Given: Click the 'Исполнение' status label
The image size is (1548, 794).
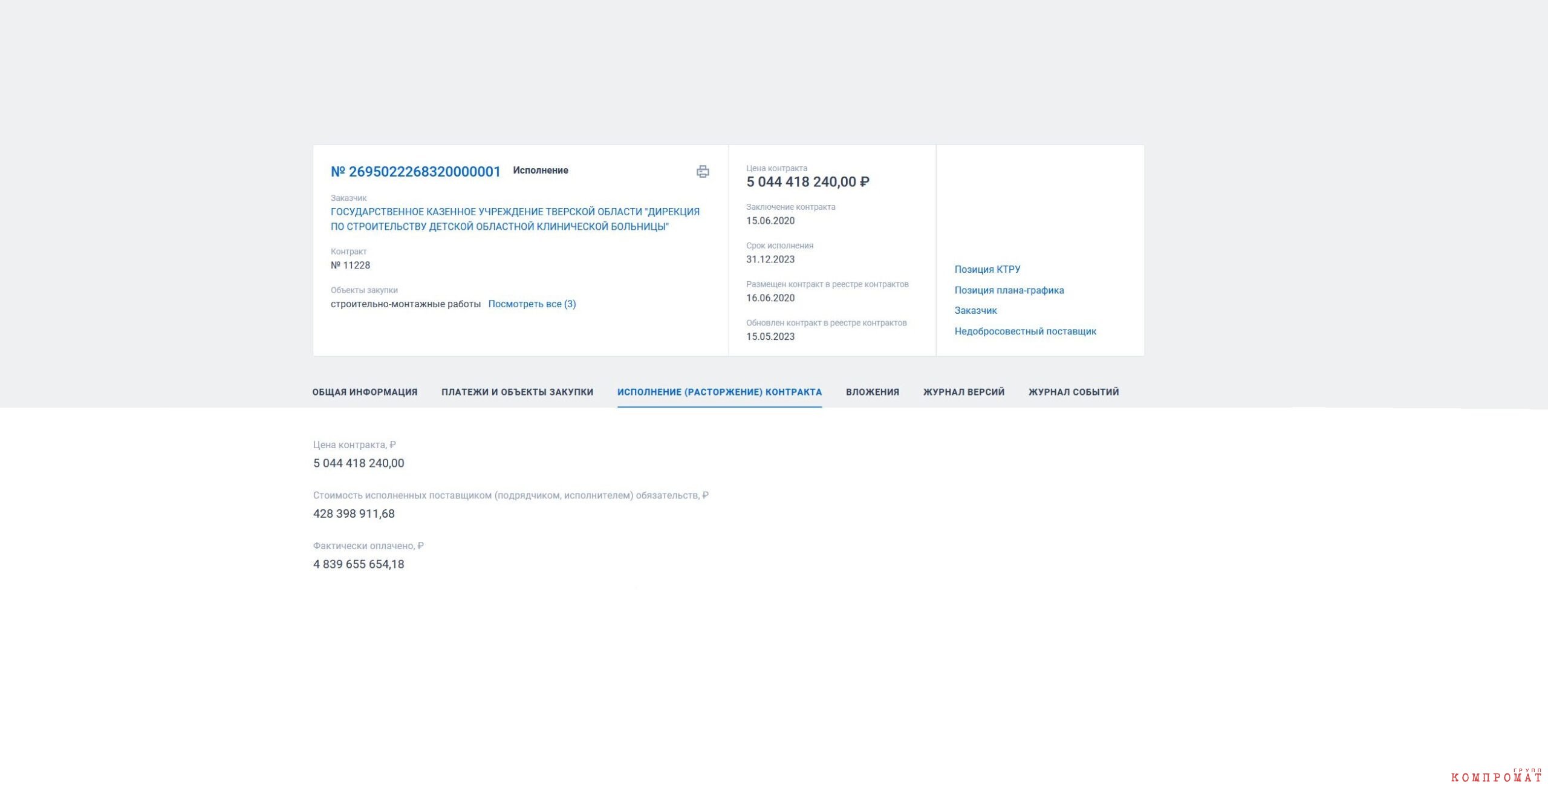Looking at the screenshot, I should tap(541, 171).
